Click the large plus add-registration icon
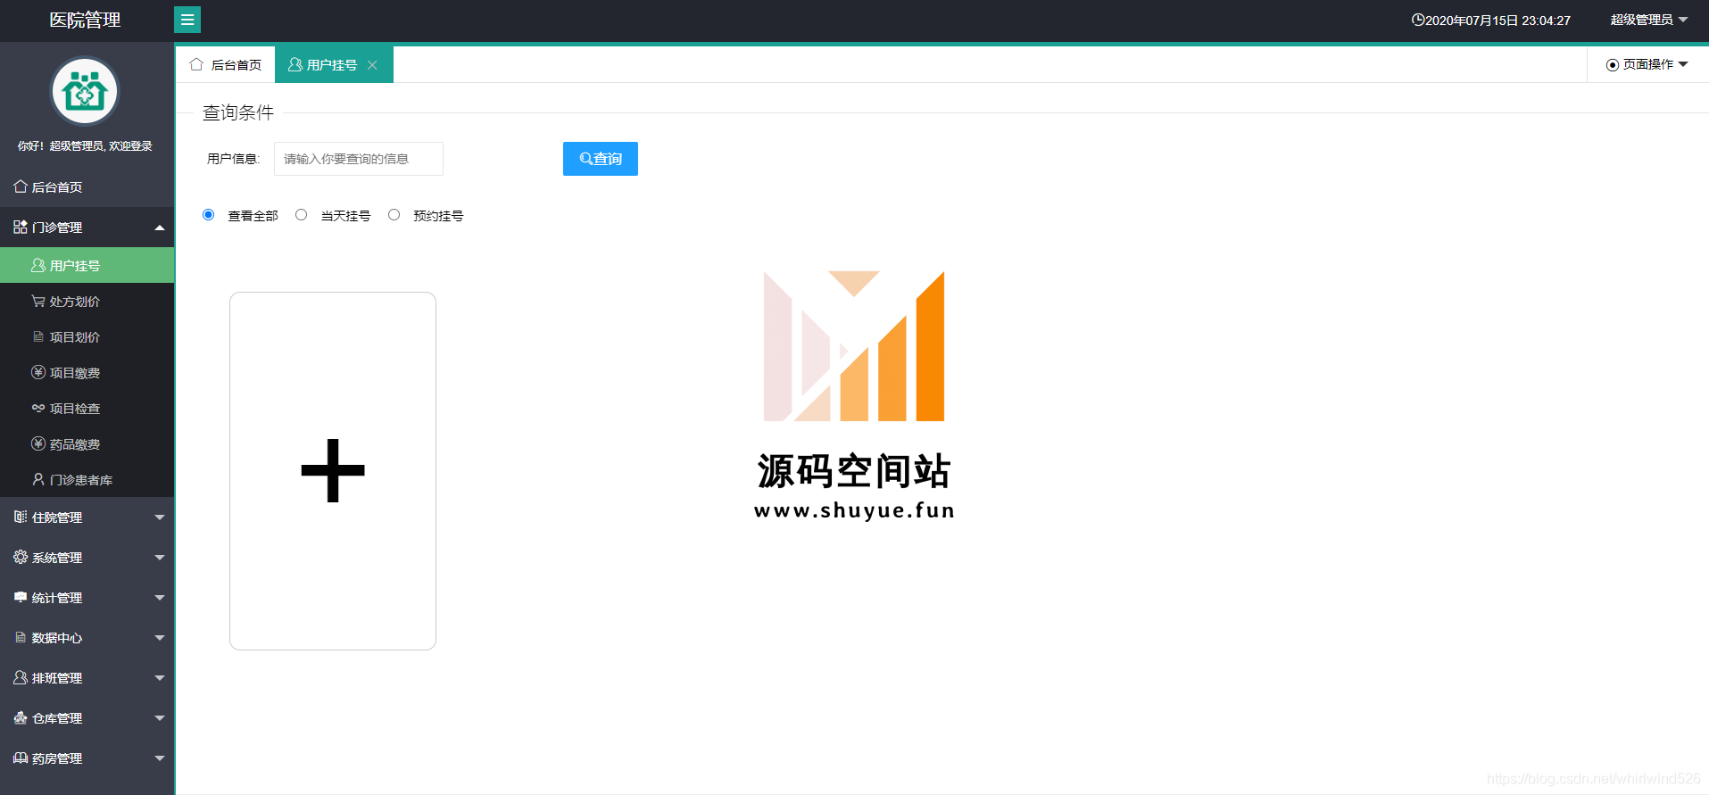 click(x=333, y=470)
